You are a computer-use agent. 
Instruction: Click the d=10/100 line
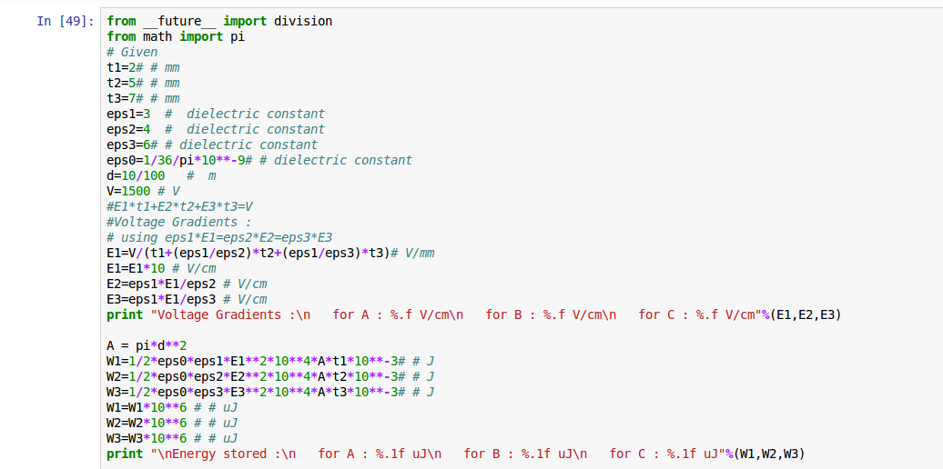click(160, 175)
